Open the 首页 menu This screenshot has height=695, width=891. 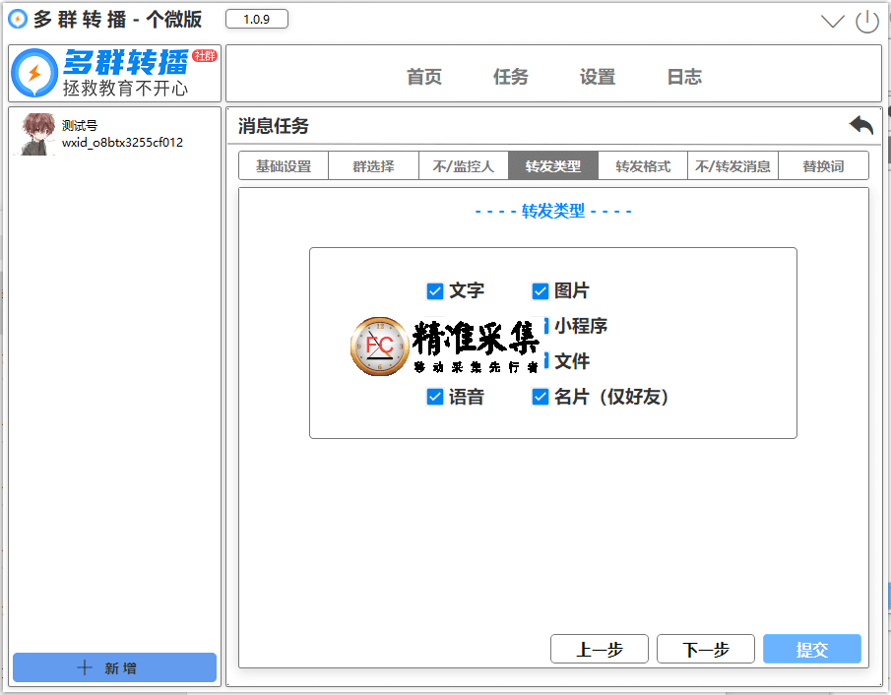(424, 76)
